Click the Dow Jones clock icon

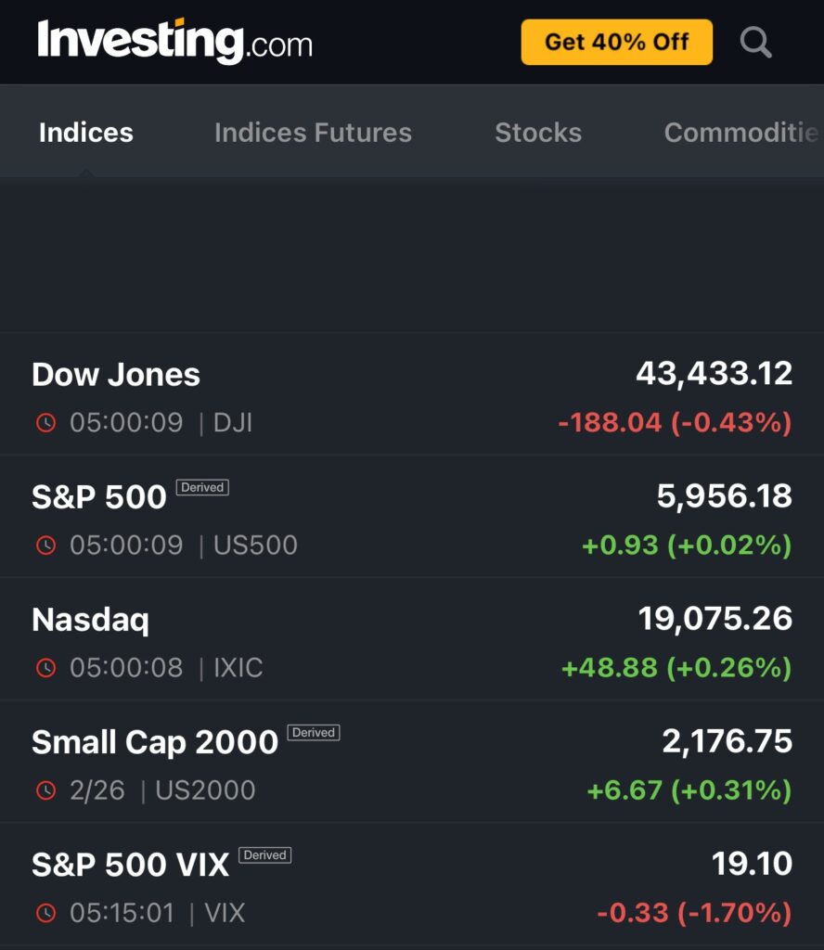tap(45, 423)
